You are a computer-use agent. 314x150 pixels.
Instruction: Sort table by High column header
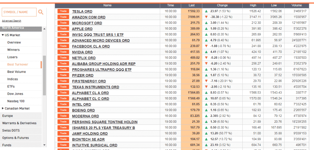253,6
